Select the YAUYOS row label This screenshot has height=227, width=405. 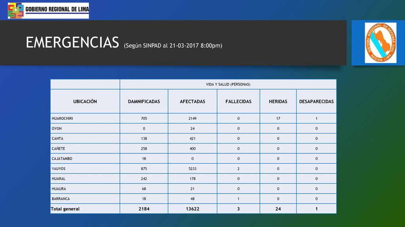pos(59,169)
